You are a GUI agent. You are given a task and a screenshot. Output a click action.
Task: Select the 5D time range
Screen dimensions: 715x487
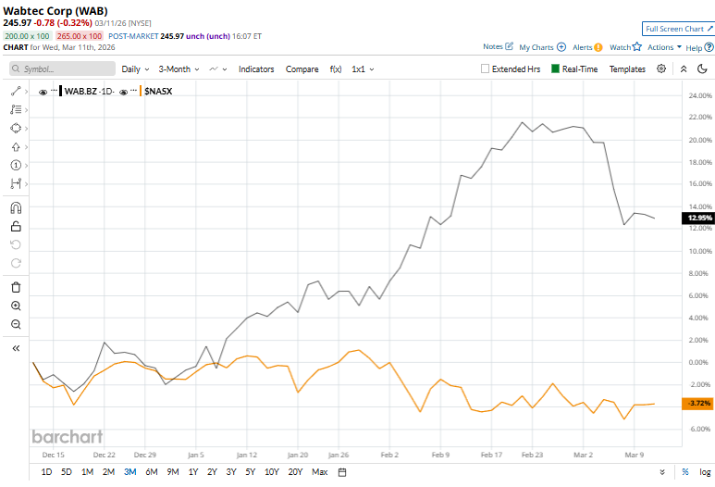[67, 472]
